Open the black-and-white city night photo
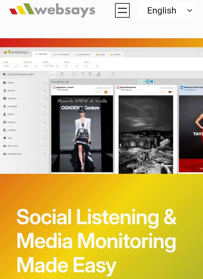This screenshot has height=279, width=203. click(146, 134)
